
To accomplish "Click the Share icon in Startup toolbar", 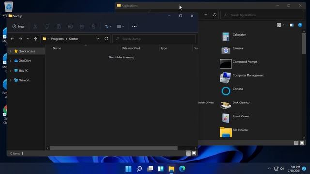I will pyautogui.click(x=82, y=26).
